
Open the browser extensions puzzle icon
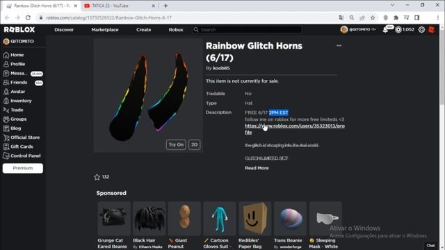point(396,17)
